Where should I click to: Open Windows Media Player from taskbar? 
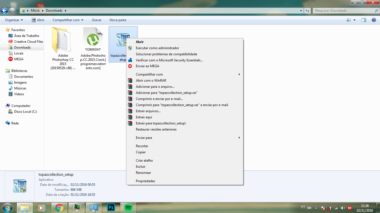(x=42, y=207)
